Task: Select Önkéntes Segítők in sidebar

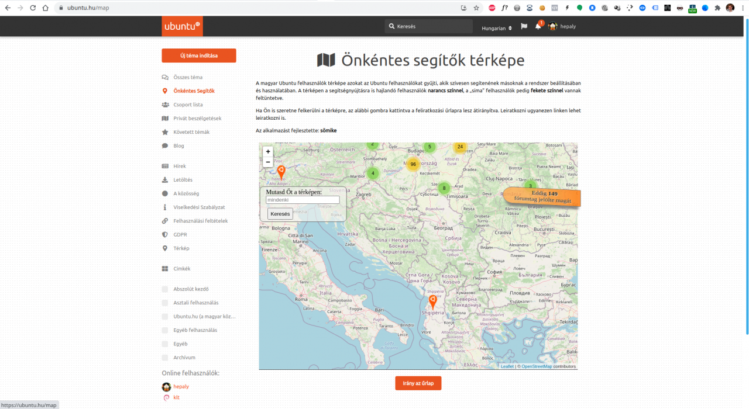Action: pos(194,91)
